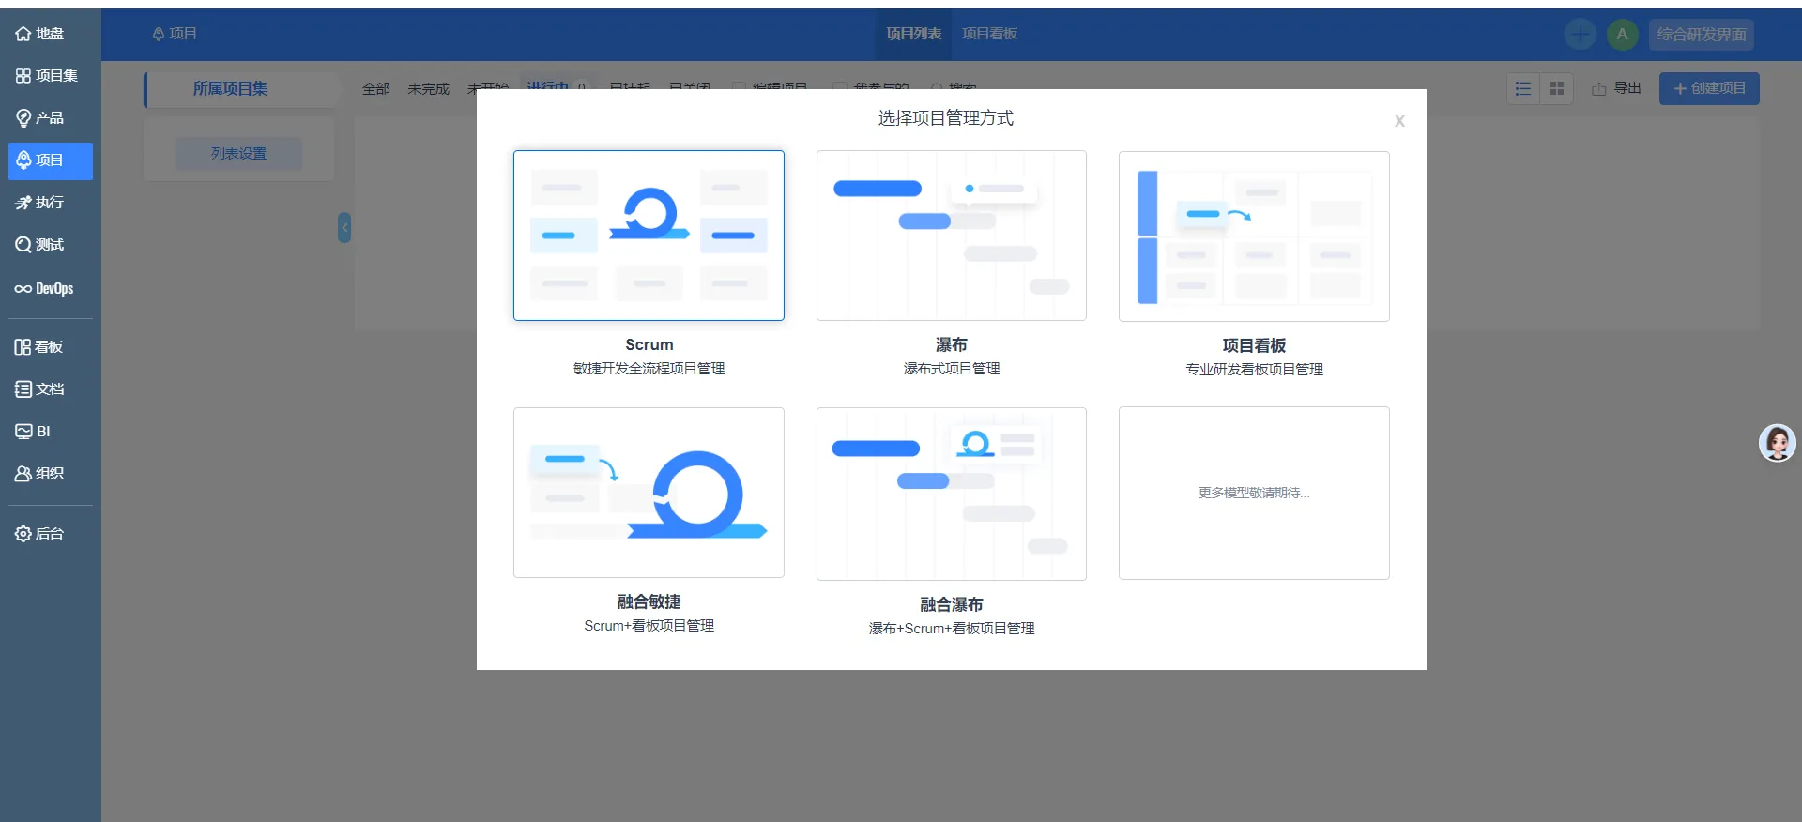Choose the 瀑布 waterfall model card

tap(952, 236)
